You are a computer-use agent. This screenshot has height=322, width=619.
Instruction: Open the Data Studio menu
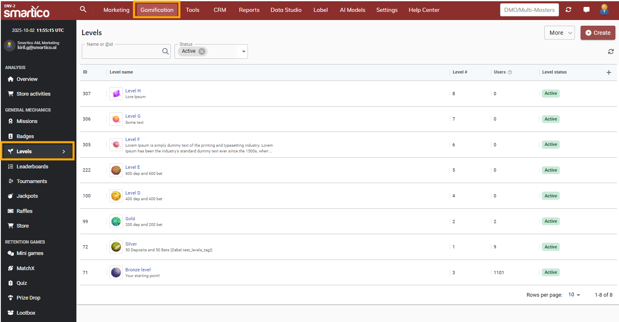(x=286, y=10)
